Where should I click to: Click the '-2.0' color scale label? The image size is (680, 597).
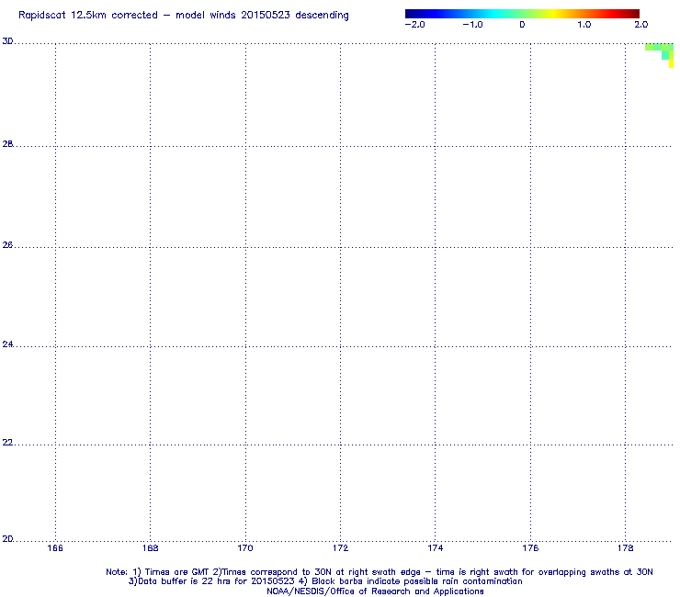(x=414, y=25)
